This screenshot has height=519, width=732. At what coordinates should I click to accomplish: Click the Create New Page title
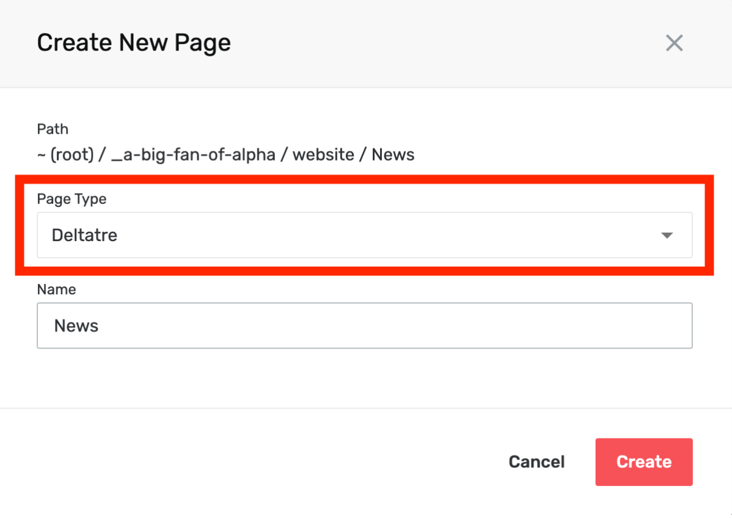(x=134, y=43)
